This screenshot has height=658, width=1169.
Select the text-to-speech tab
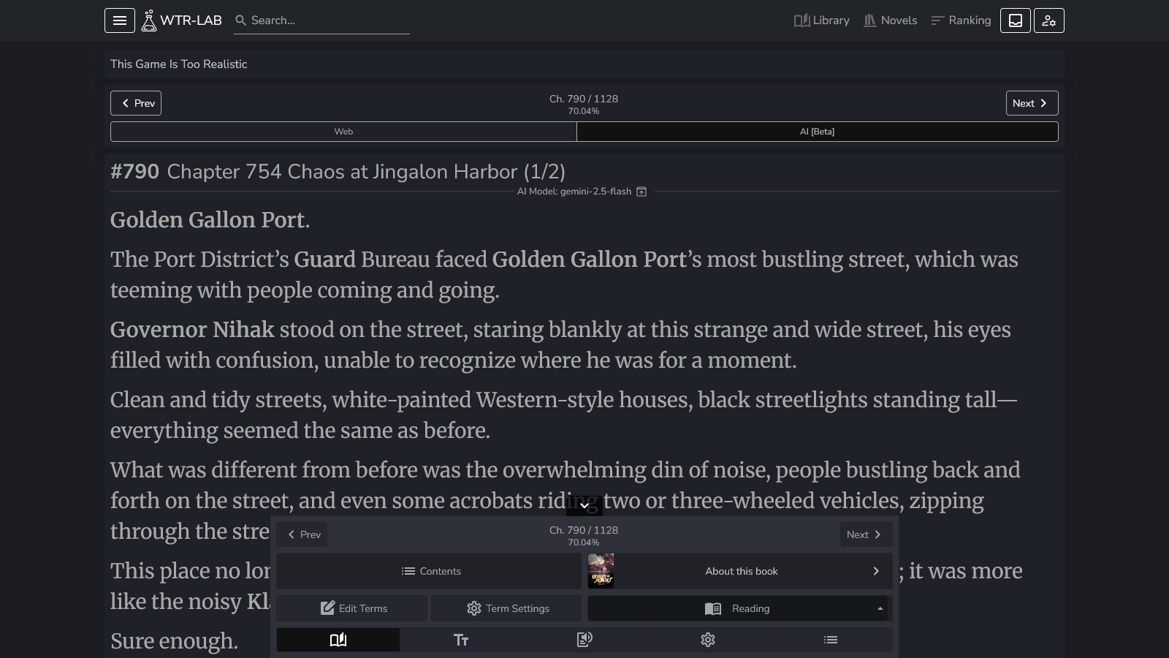tap(584, 640)
